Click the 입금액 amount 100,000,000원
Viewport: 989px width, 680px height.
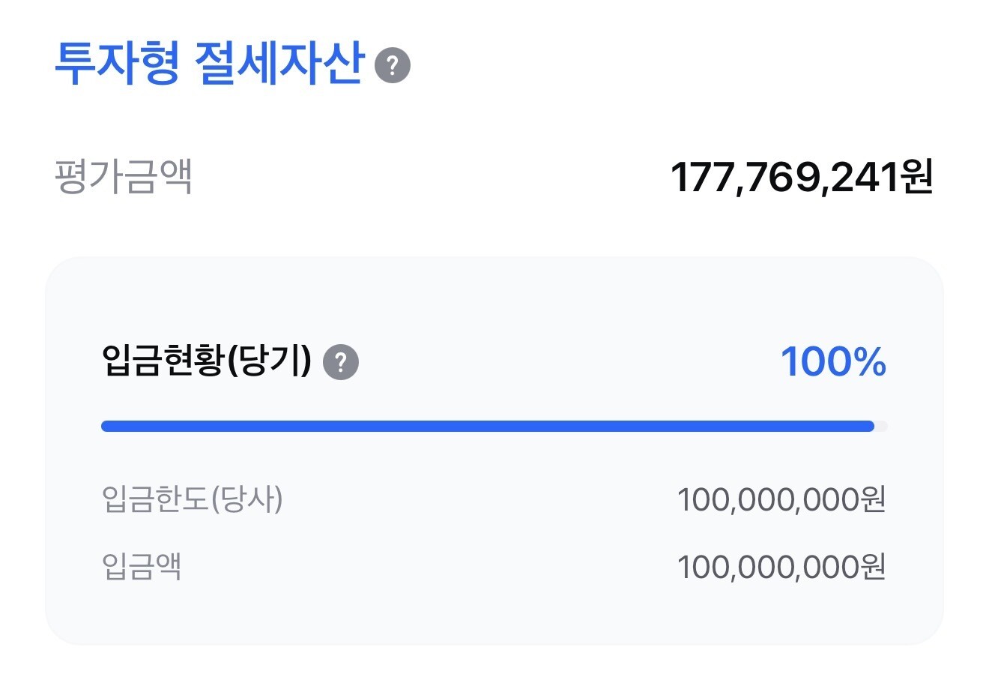pos(781,567)
